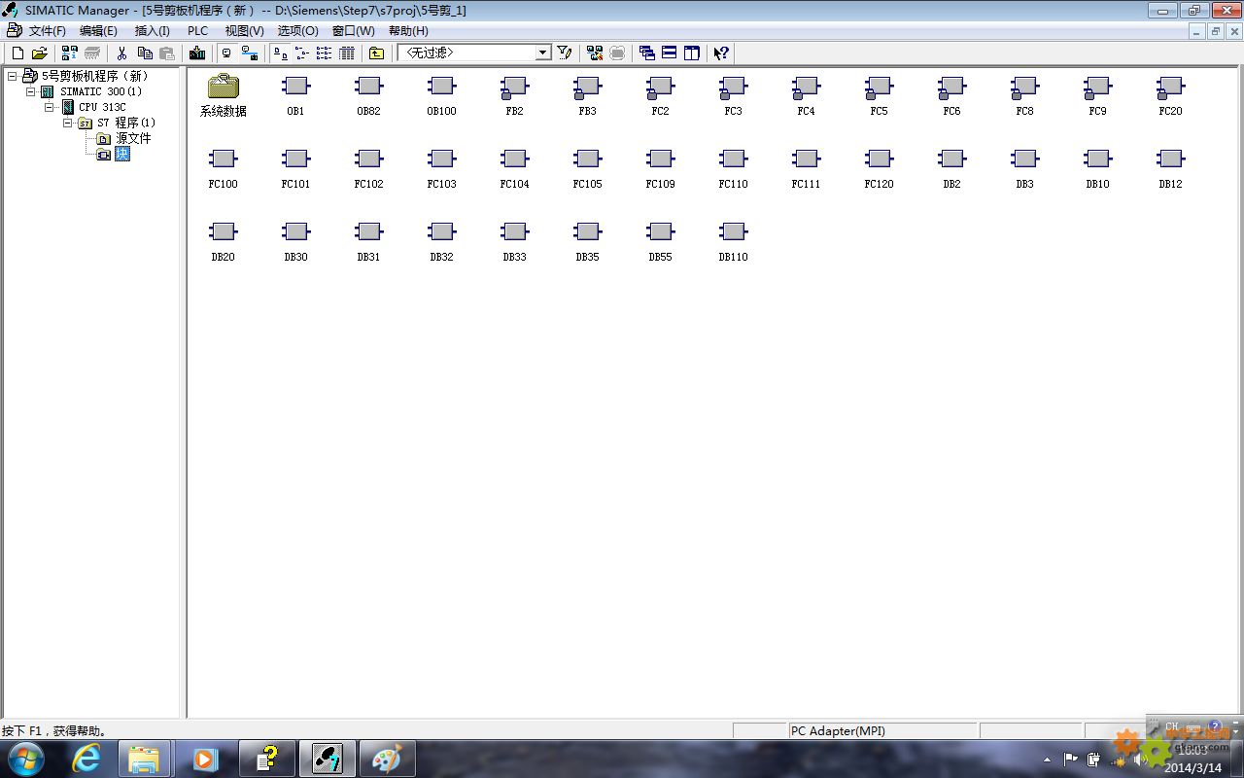Open the 文件(F) menu

click(48, 31)
